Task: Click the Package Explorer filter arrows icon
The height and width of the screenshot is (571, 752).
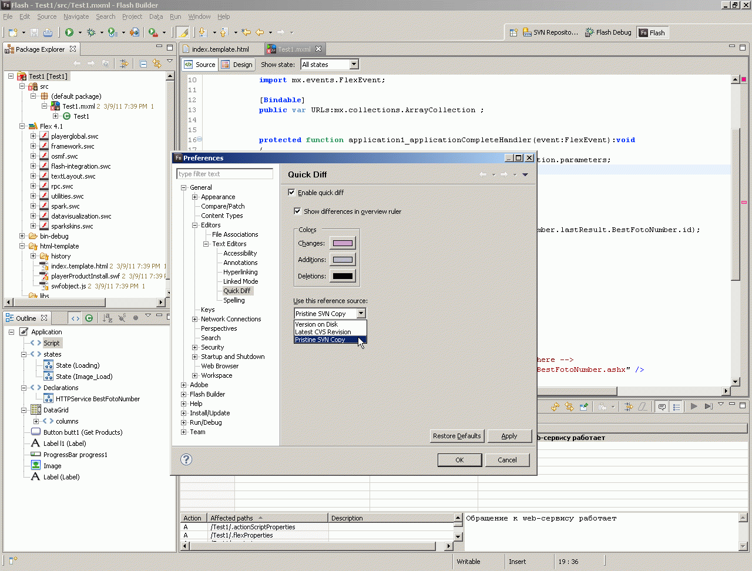Action: pos(124,63)
